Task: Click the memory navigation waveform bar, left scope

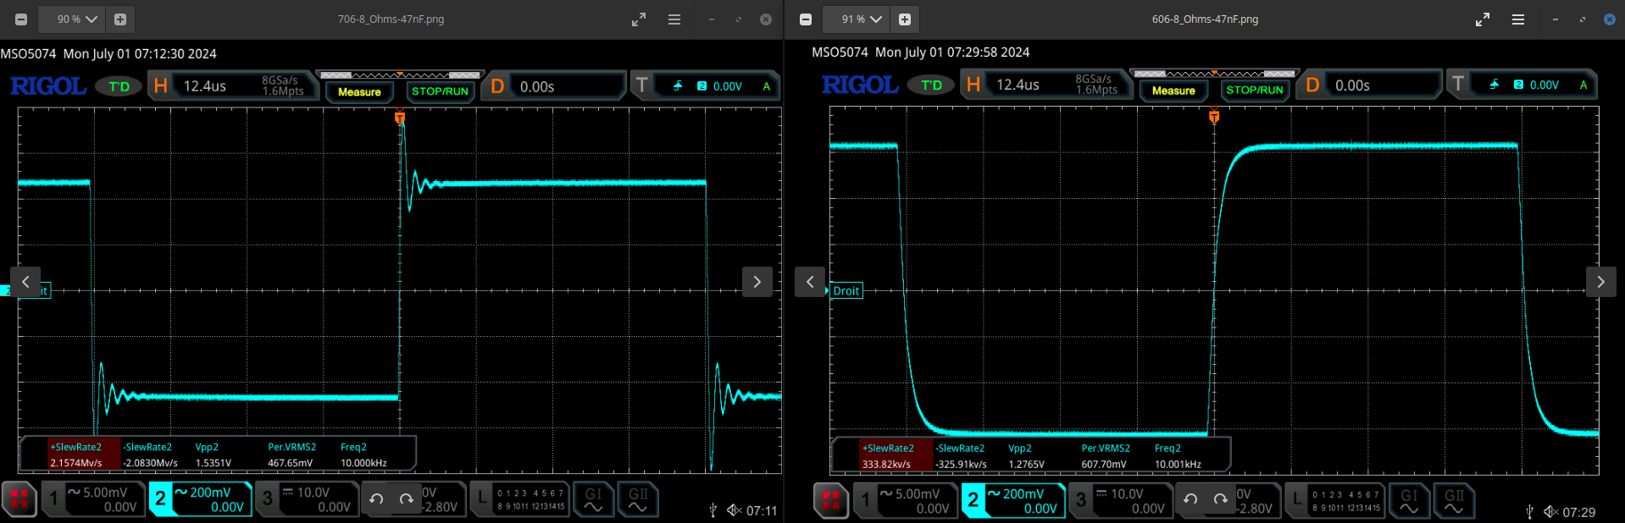Action: coord(400,75)
